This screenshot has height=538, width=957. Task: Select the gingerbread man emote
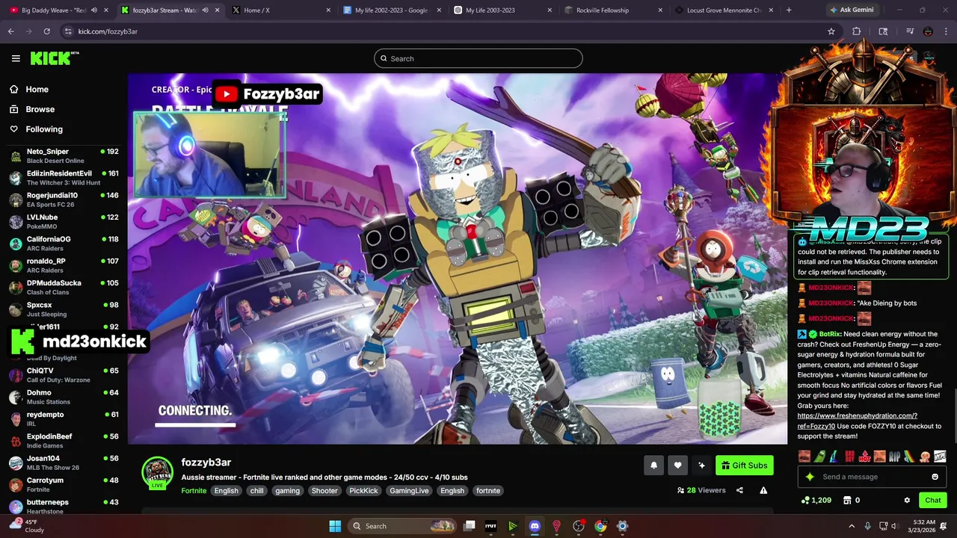click(x=925, y=457)
